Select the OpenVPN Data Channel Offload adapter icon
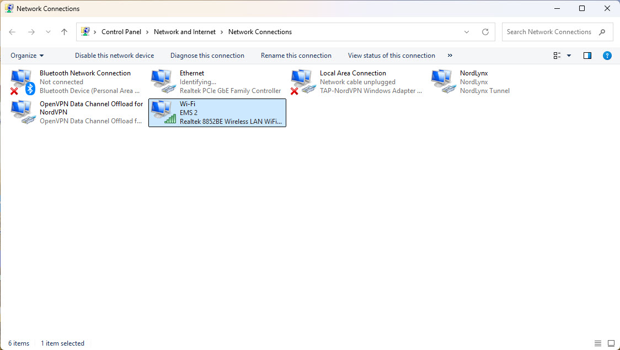Screen dimensions: 620x350 pos(22,112)
